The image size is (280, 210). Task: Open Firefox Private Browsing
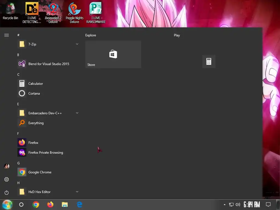pos(49,153)
